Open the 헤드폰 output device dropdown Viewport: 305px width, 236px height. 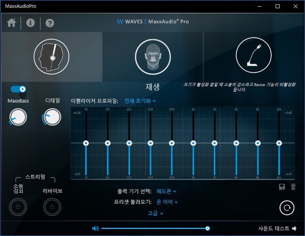(166, 192)
